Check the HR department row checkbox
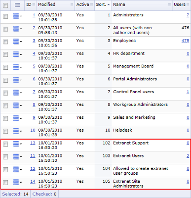Viewport: 191px width, 198px height. tap(5, 54)
